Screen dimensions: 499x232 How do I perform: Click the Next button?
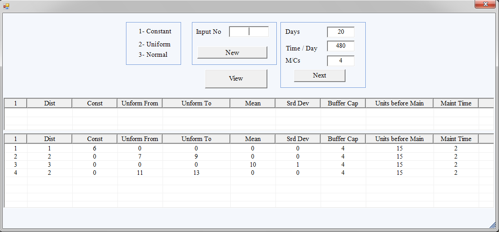point(320,76)
